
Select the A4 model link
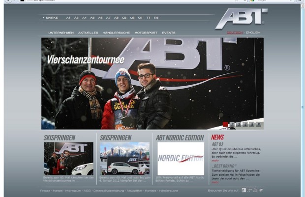(x=84, y=18)
